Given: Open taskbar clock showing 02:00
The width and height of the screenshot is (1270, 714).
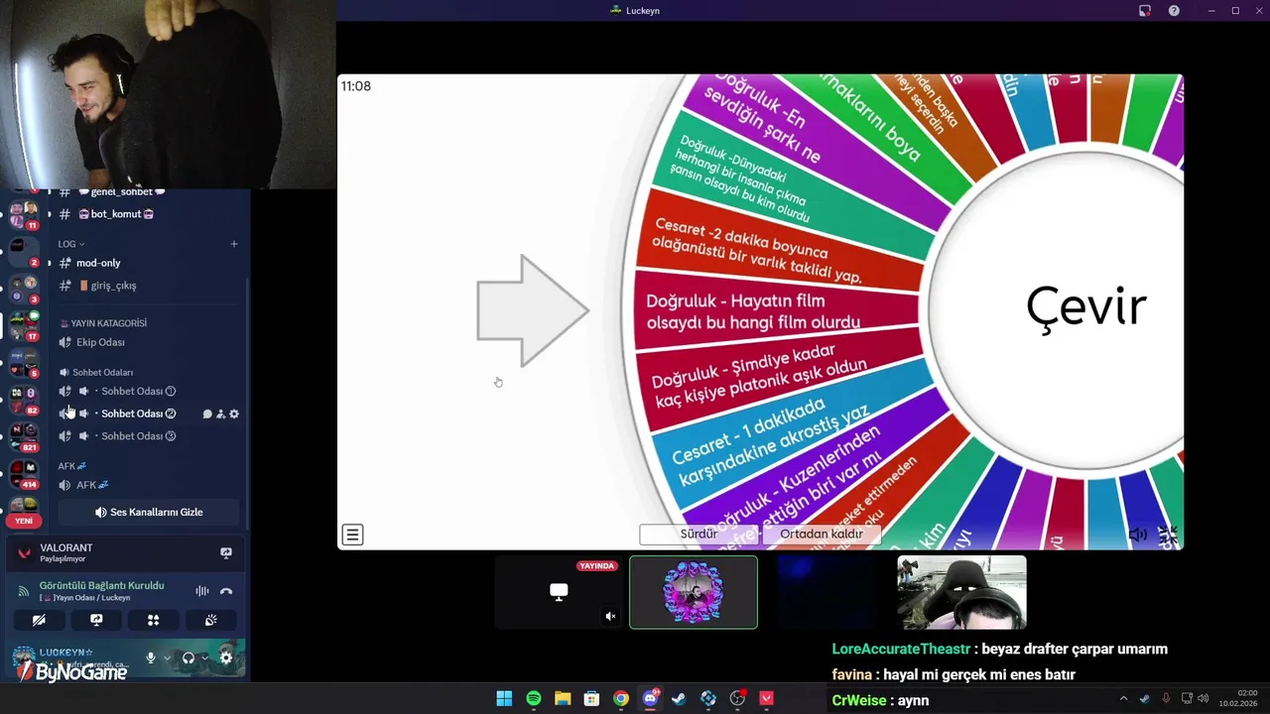Looking at the screenshot, I should (x=1238, y=698).
